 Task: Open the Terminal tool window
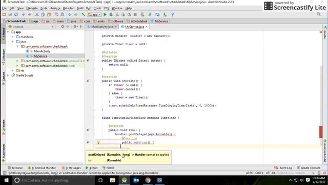pyautogui.click(x=15, y=168)
